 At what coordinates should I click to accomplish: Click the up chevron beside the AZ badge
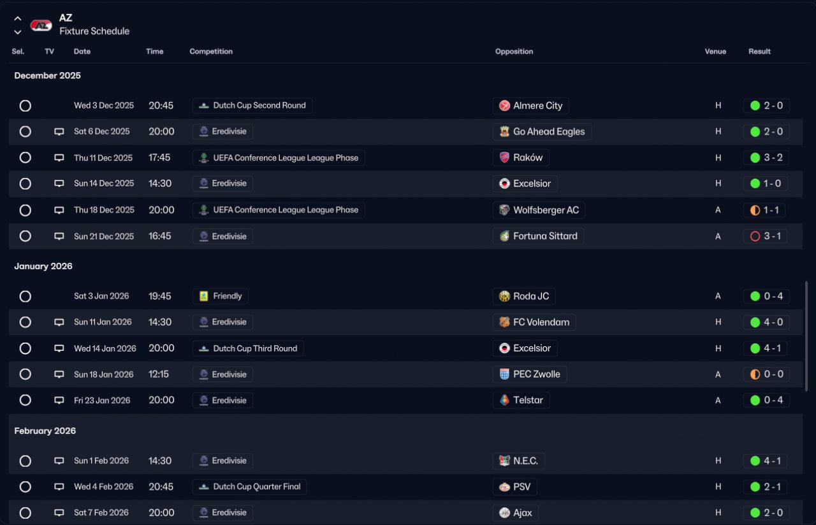18,18
